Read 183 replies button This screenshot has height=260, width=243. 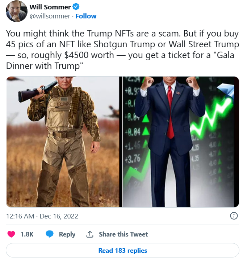click(122, 250)
